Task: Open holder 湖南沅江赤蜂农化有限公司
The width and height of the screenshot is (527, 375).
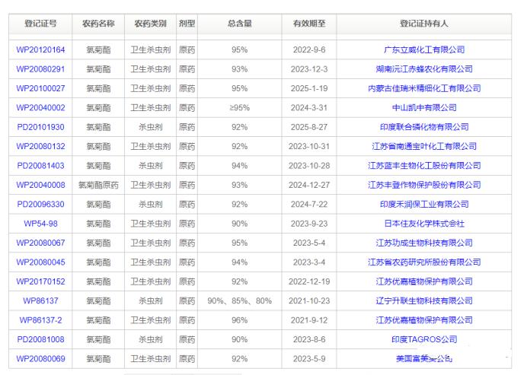Action: [424, 69]
